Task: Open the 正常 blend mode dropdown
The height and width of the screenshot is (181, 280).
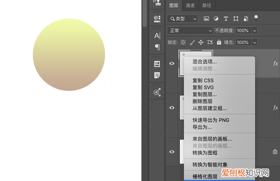Action: pyautogui.click(x=190, y=31)
